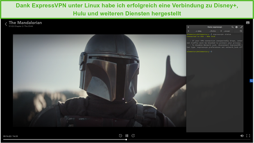The image size is (254, 143).
Task: Add a new terminal tab
Action: [188, 31]
